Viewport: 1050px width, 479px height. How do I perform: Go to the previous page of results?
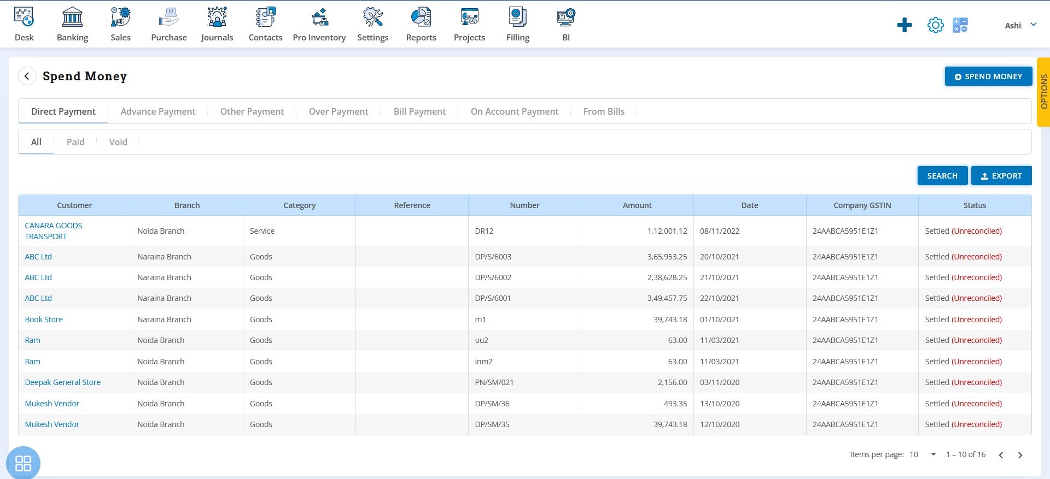pos(1001,455)
